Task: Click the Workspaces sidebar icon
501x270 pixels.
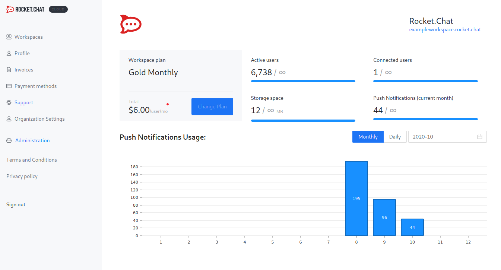Action: tap(9, 37)
